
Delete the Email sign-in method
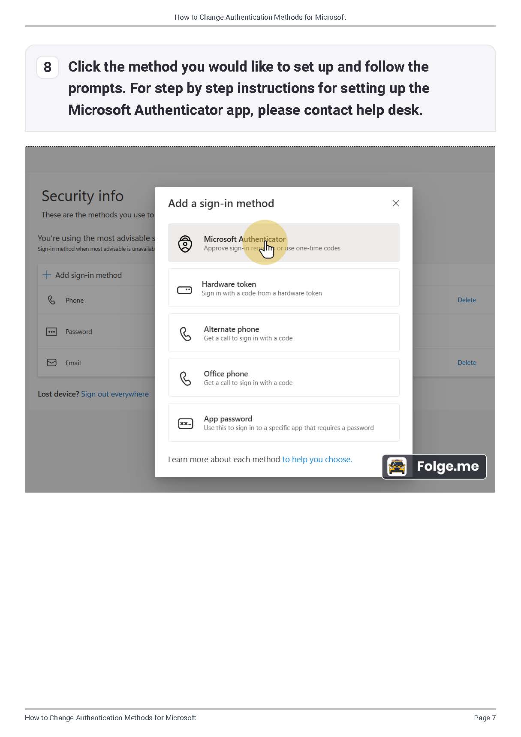(x=467, y=363)
